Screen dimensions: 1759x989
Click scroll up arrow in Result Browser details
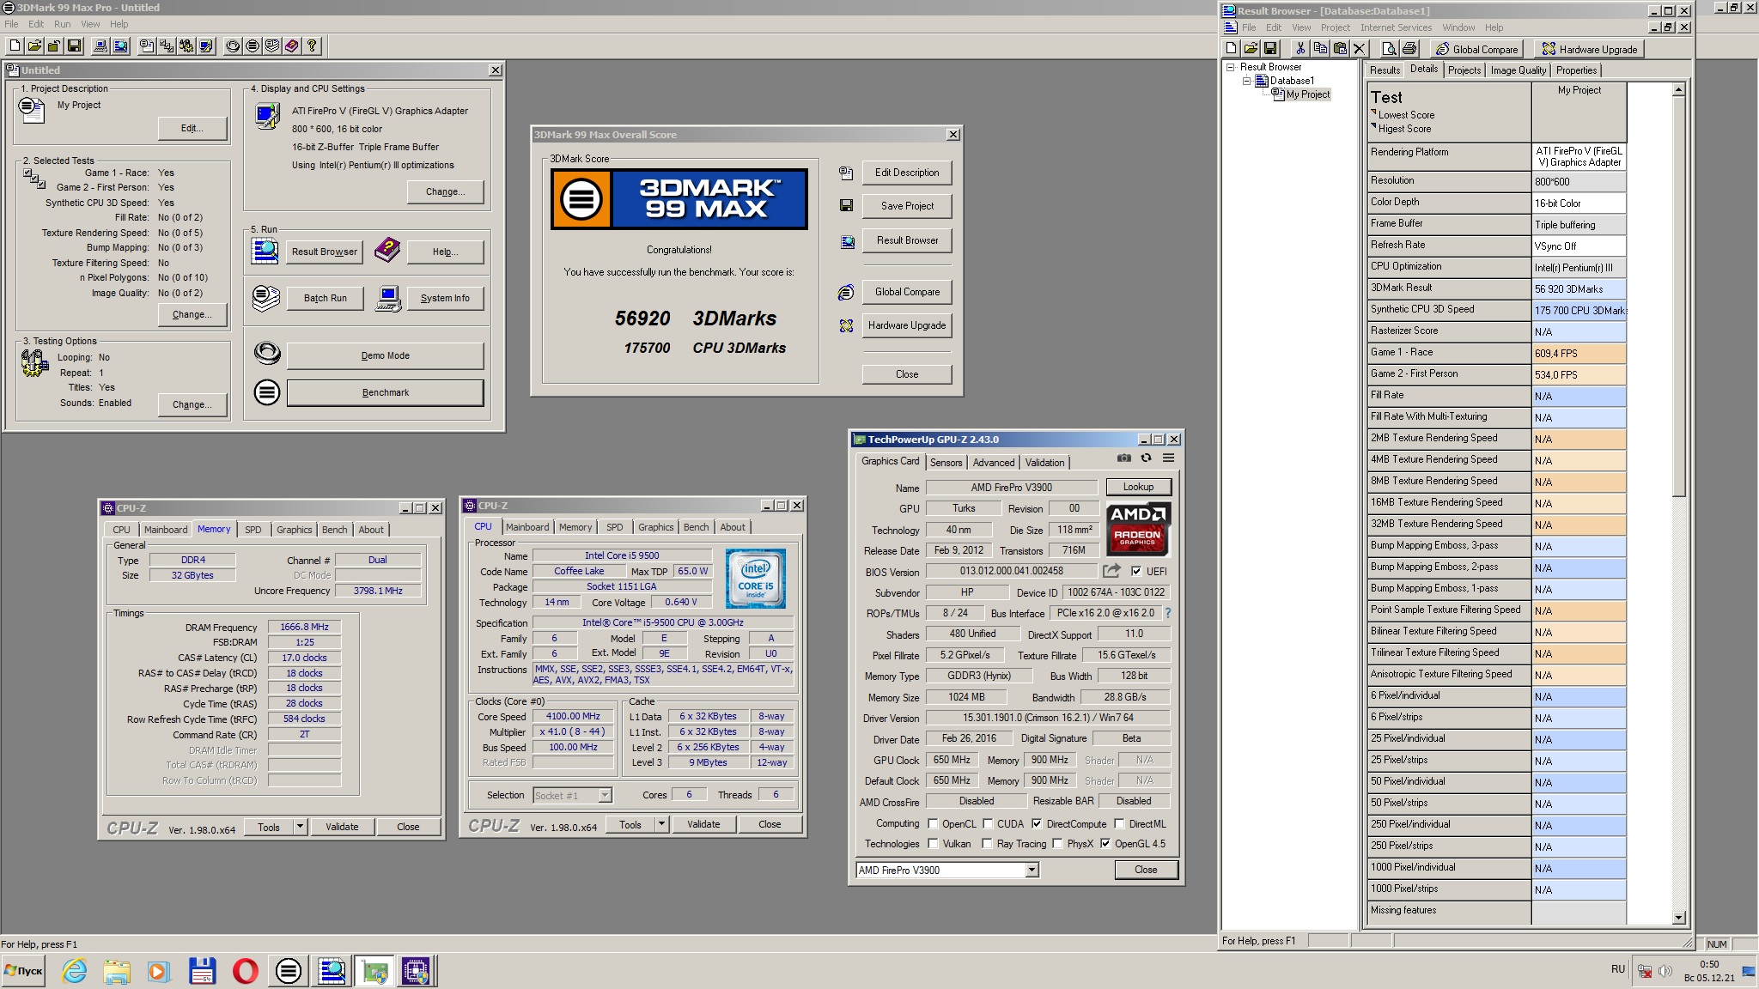pos(1678,89)
